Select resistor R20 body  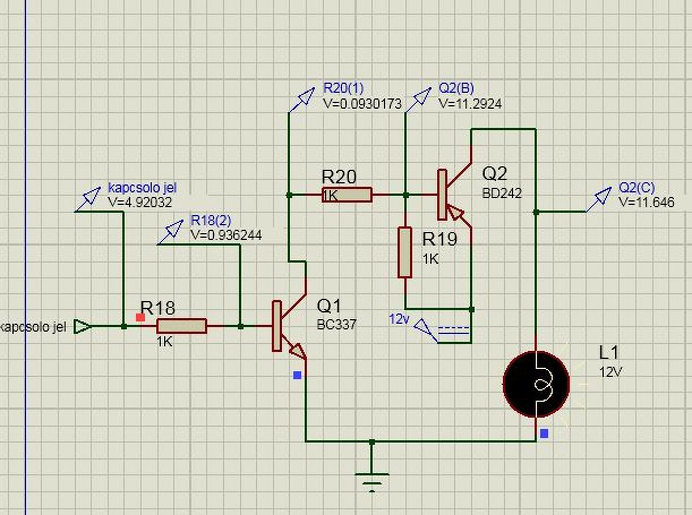[x=347, y=195]
